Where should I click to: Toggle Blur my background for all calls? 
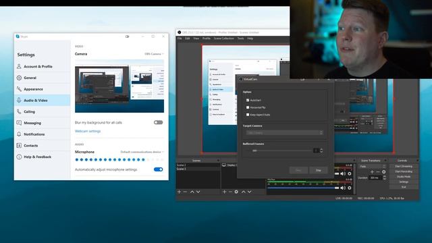click(x=158, y=122)
